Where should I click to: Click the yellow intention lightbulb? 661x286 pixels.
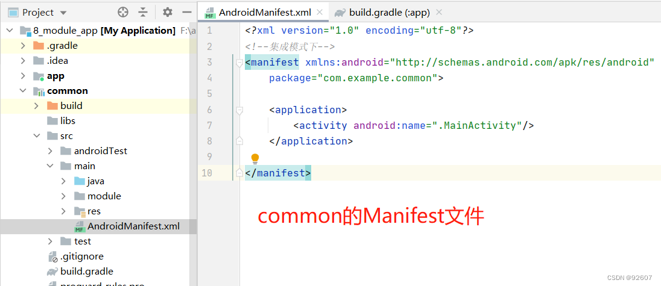(x=255, y=159)
